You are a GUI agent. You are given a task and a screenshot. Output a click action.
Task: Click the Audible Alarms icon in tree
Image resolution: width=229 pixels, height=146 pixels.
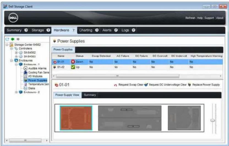[25, 68]
